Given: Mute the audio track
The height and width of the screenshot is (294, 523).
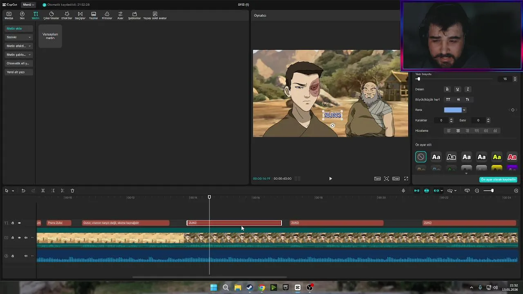Looking at the screenshot, I should click(x=26, y=256).
